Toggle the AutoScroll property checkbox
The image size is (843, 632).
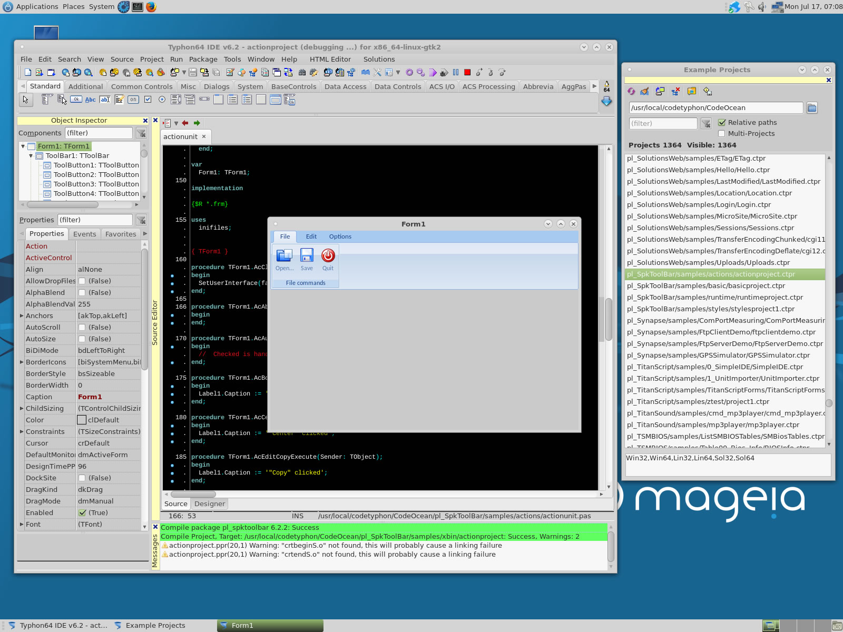(x=82, y=328)
